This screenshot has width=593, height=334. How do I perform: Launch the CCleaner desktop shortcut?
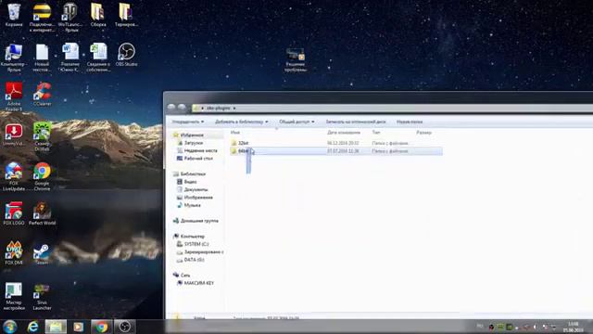(x=42, y=94)
